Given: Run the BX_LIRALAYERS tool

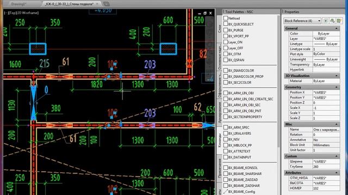Looking at the screenshot, I should tap(237, 134).
